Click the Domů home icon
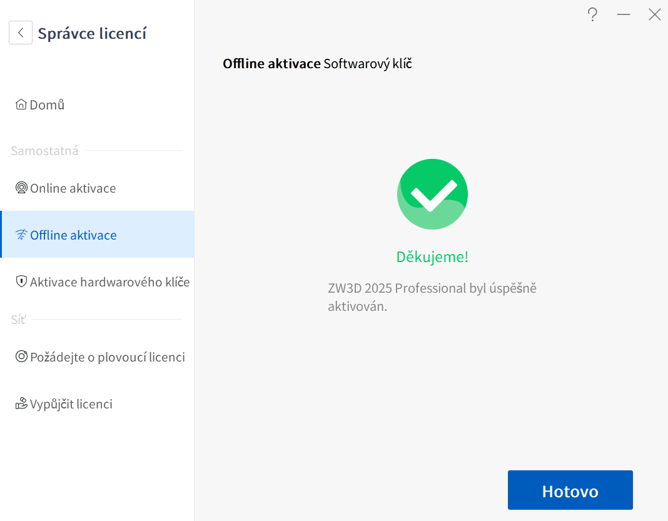Image resolution: width=668 pixels, height=521 pixels. coord(22,104)
